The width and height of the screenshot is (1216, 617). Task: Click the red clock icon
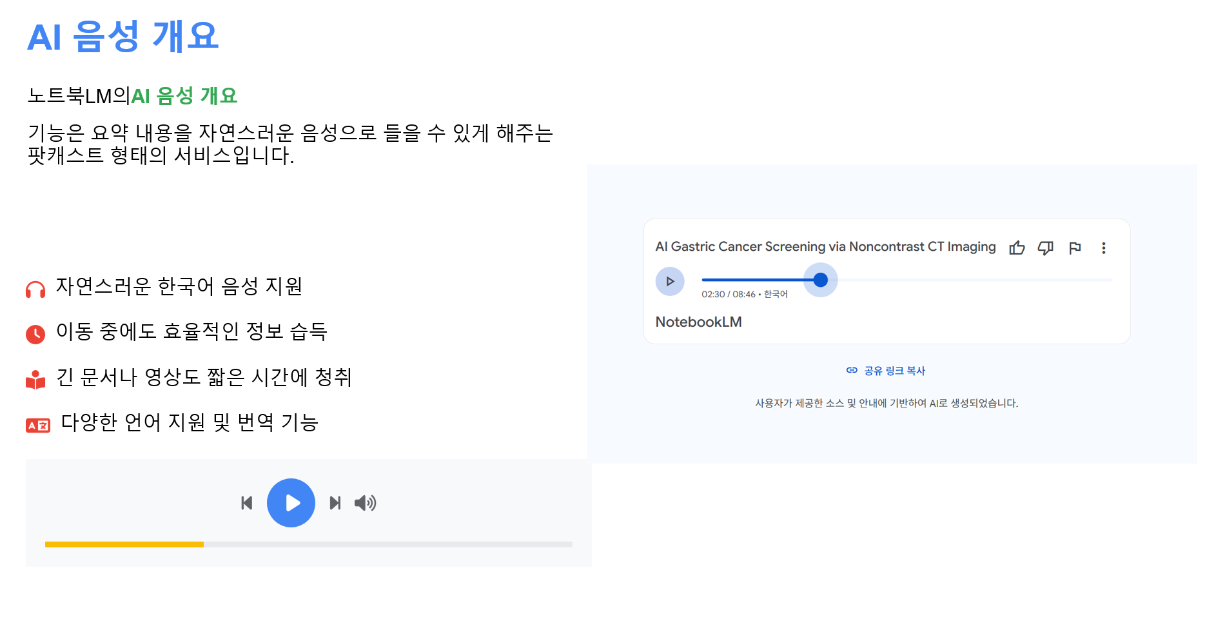(35, 334)
